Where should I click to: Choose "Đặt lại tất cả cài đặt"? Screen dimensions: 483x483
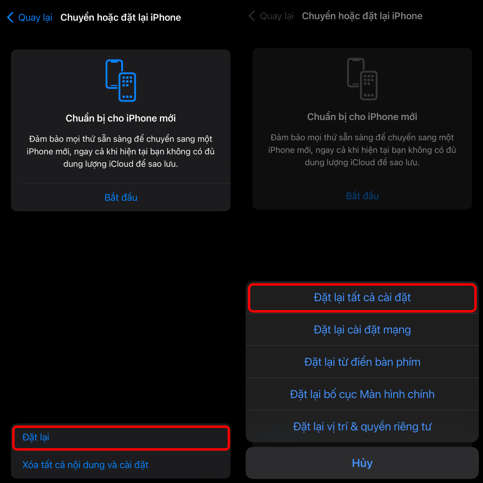coord(362,298)
